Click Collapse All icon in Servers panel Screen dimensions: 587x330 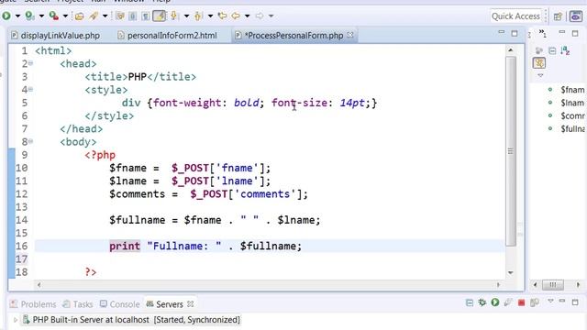(470, 302)
